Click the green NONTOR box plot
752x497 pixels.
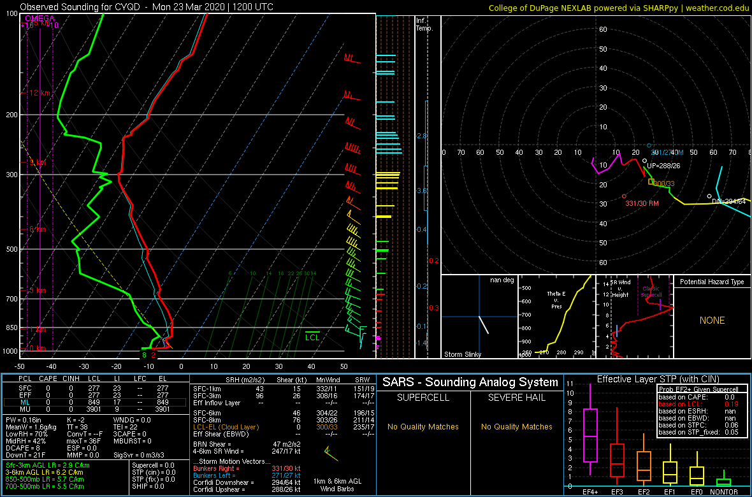(725, 482)
